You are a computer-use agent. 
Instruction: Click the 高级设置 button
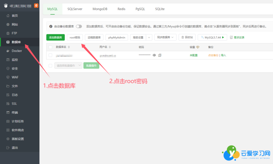[x=138, y=37]
